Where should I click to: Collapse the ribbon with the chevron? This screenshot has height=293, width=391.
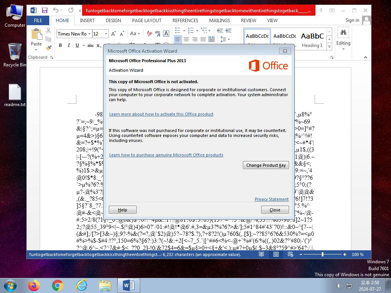coord(365,57)
